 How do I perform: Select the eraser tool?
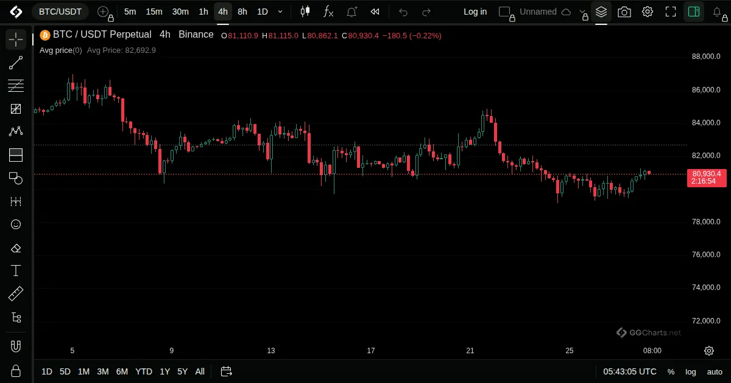click(x=16, y=248)
